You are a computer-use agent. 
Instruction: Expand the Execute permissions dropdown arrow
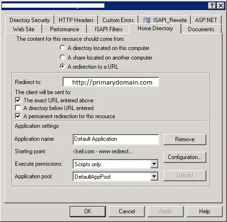pyautogui.click(x=154, y=164)
